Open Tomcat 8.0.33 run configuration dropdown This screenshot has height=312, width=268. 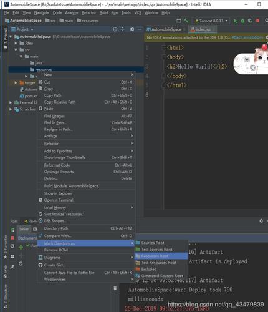point(211,21)
